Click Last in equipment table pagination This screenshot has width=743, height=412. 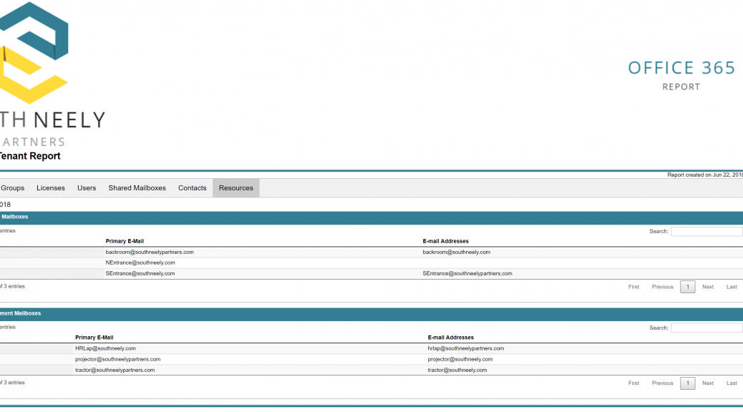[732, 383]
